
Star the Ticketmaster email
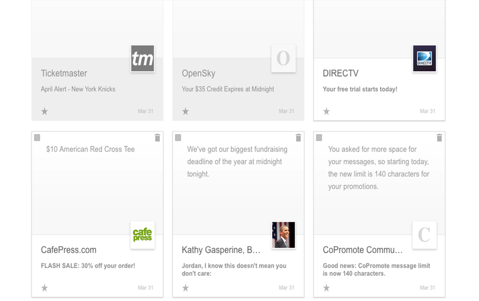coord(44,111)
